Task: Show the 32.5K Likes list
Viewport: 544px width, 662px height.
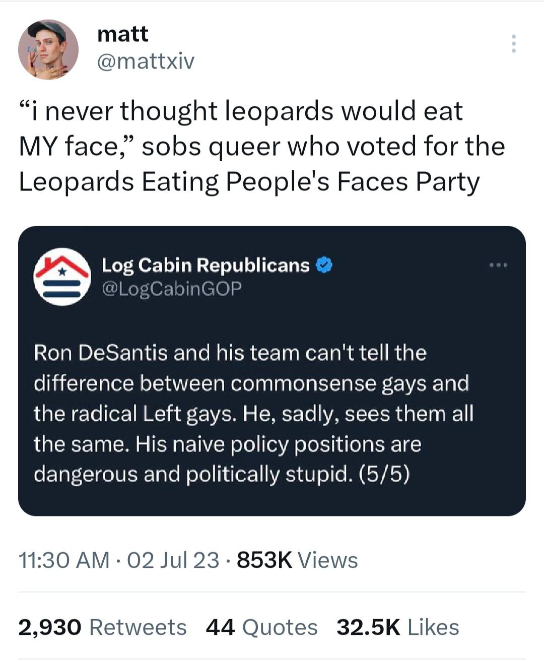Action: click(398, 627)
